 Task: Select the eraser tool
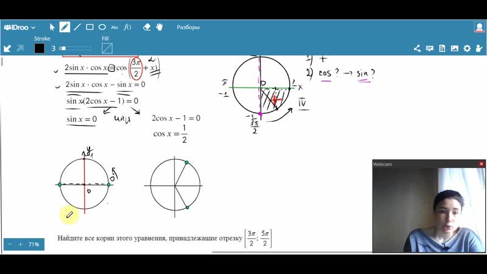click(146, 27)
